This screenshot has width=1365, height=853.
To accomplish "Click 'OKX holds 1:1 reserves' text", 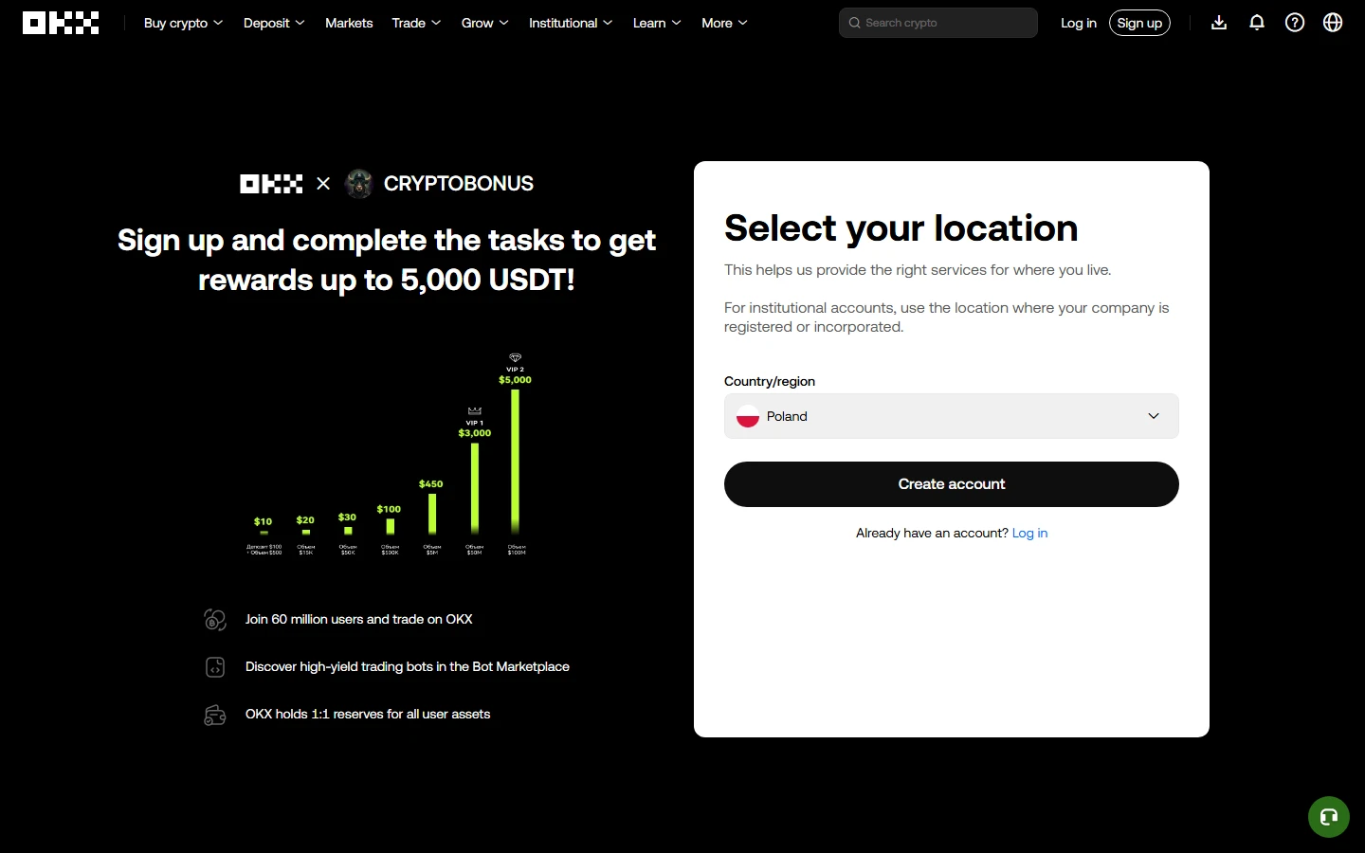I will 368,714.
